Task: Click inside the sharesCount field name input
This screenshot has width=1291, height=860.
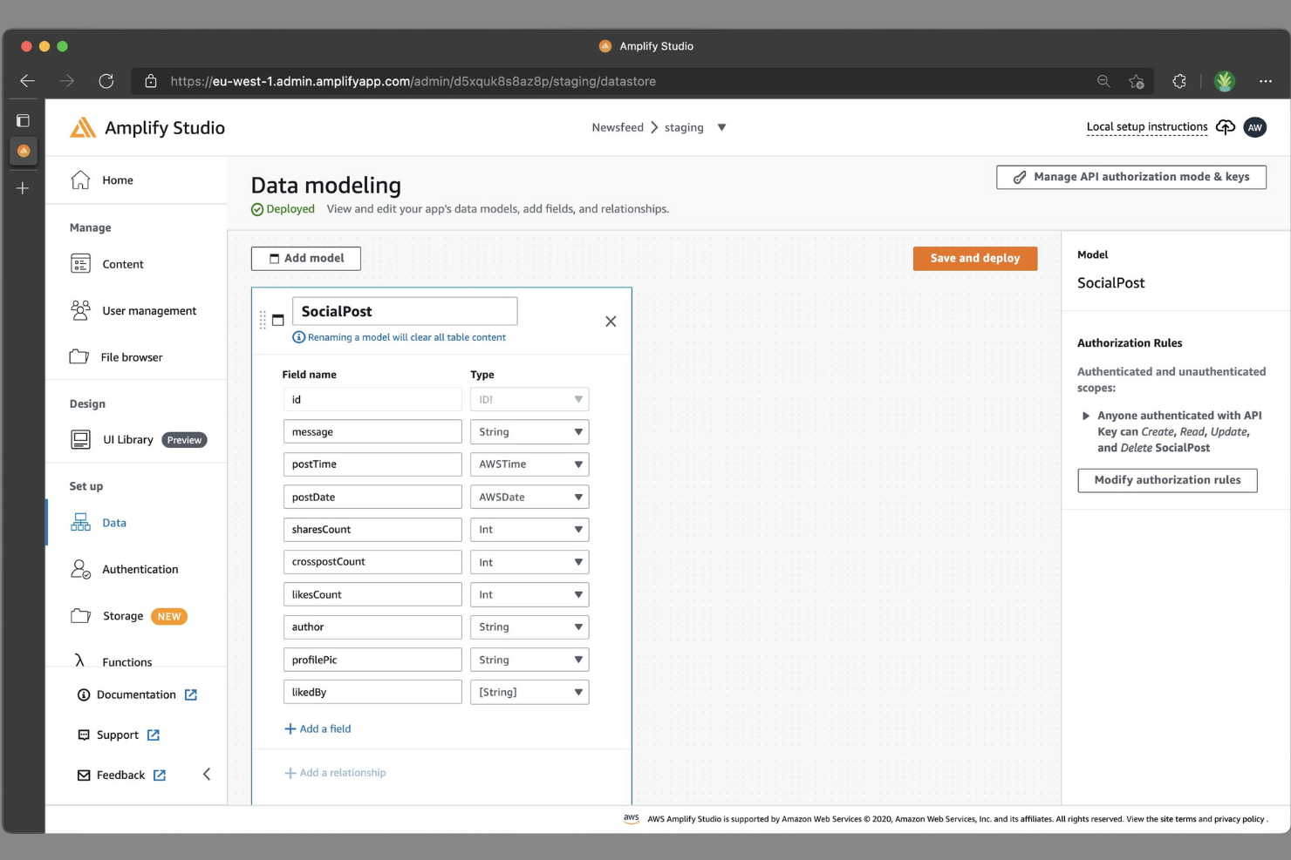Action: coord(372,529)
